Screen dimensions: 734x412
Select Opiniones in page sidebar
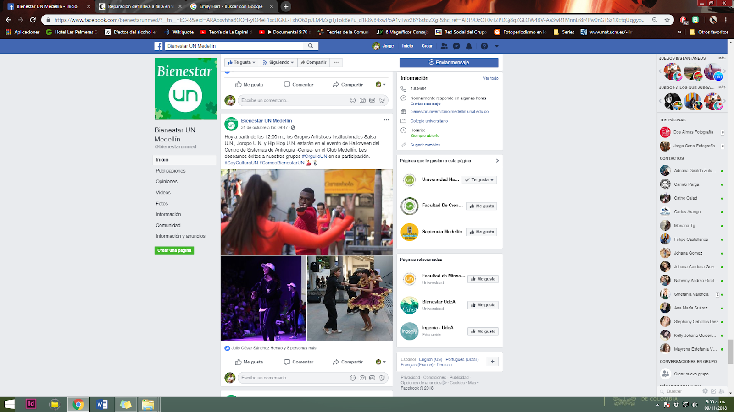(x=167, y=182)
